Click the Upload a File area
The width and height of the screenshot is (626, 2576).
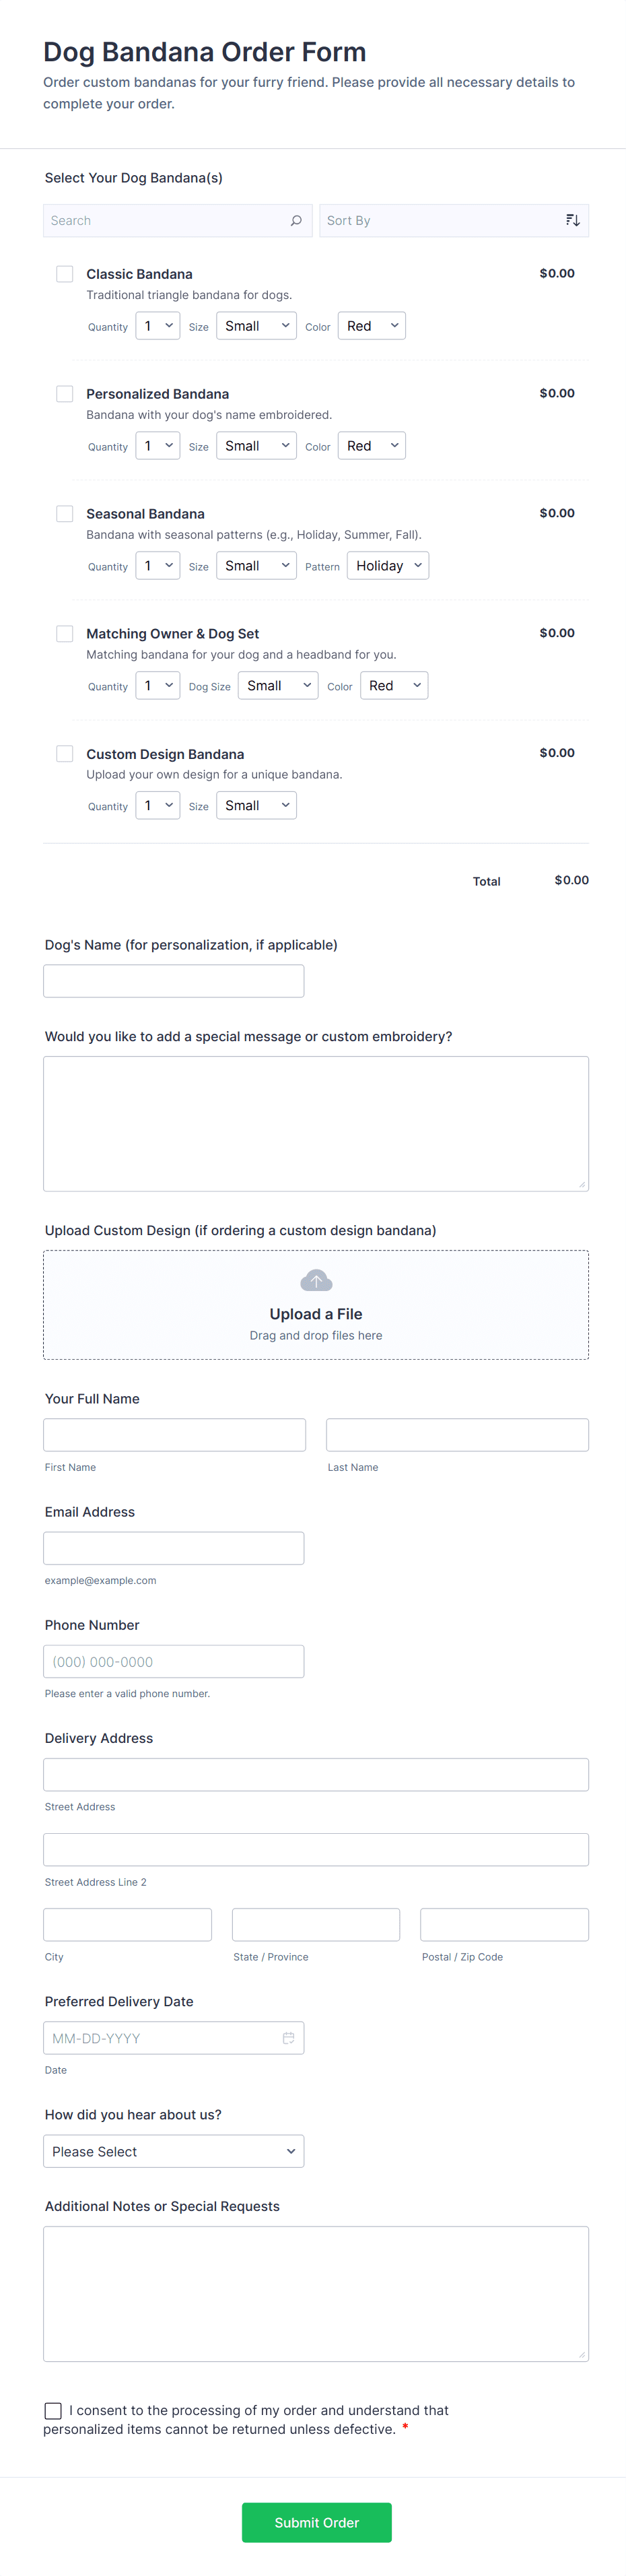tap(315, 1313)
